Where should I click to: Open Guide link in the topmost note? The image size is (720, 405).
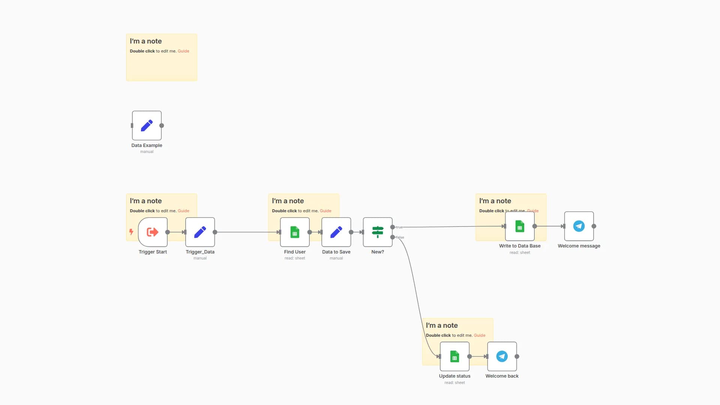183,51
